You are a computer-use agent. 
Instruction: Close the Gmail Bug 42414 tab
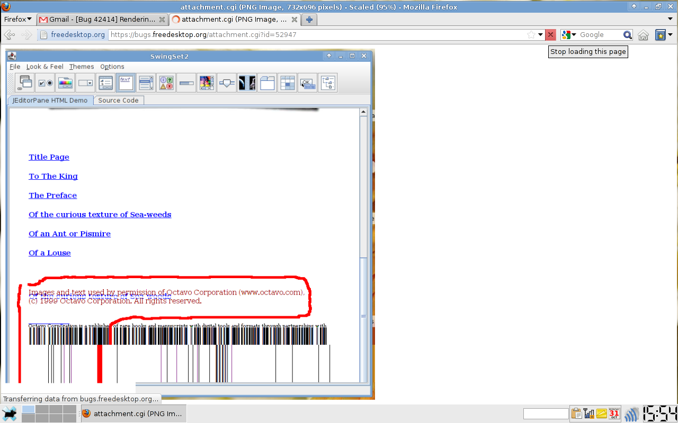(162, 20)
